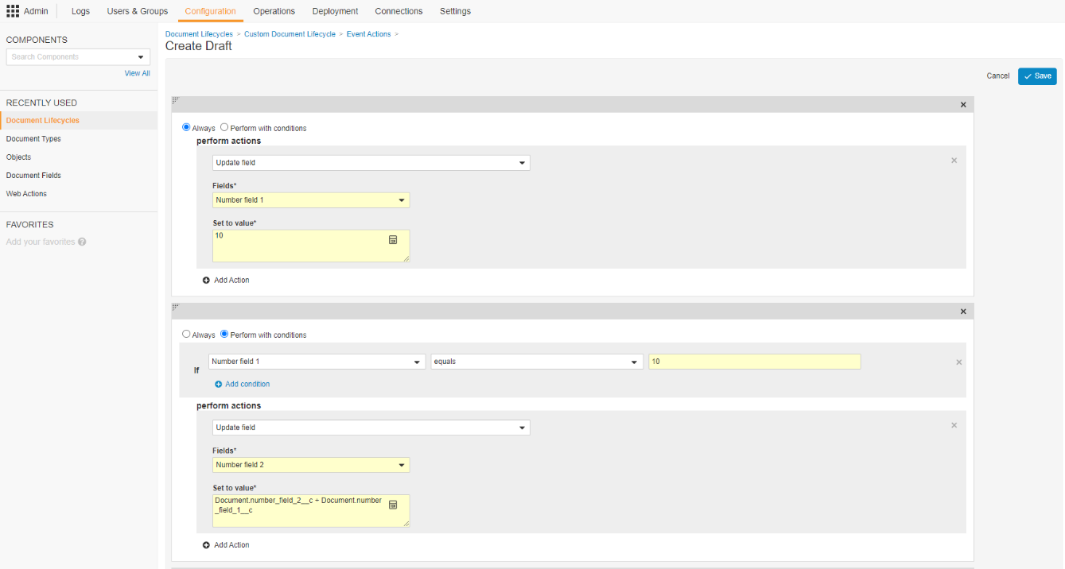The height and width of the screenshot is (569, 1065).
Task: Click the Save button
Action: point(1036,76)
